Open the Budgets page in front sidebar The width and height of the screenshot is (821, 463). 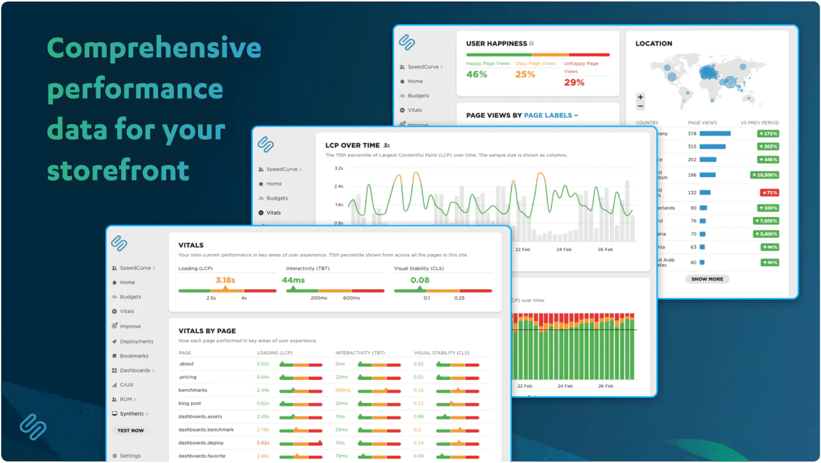pos(130,297)
